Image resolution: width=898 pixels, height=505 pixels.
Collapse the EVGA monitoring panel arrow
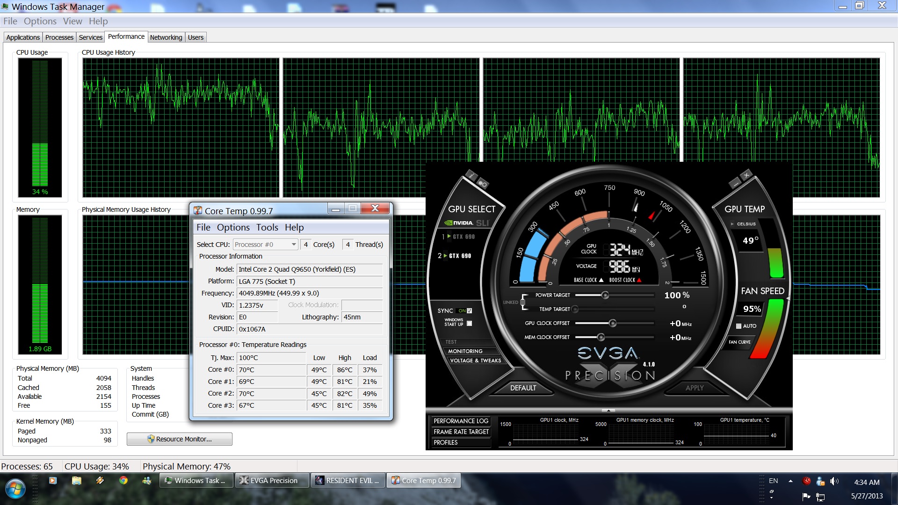[608, 411]
